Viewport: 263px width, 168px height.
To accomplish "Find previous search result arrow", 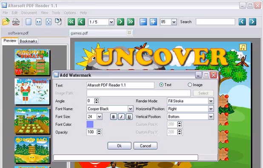I will [x=242, y=22].
